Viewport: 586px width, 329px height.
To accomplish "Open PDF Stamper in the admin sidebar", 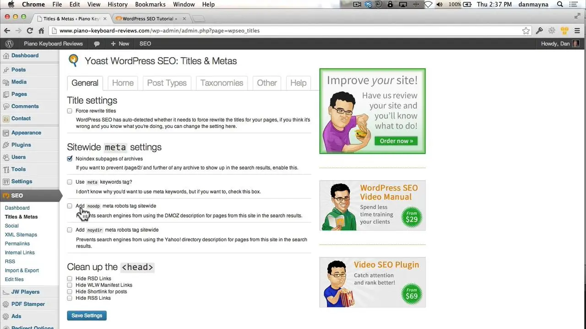I will click(x=28, y=304).
